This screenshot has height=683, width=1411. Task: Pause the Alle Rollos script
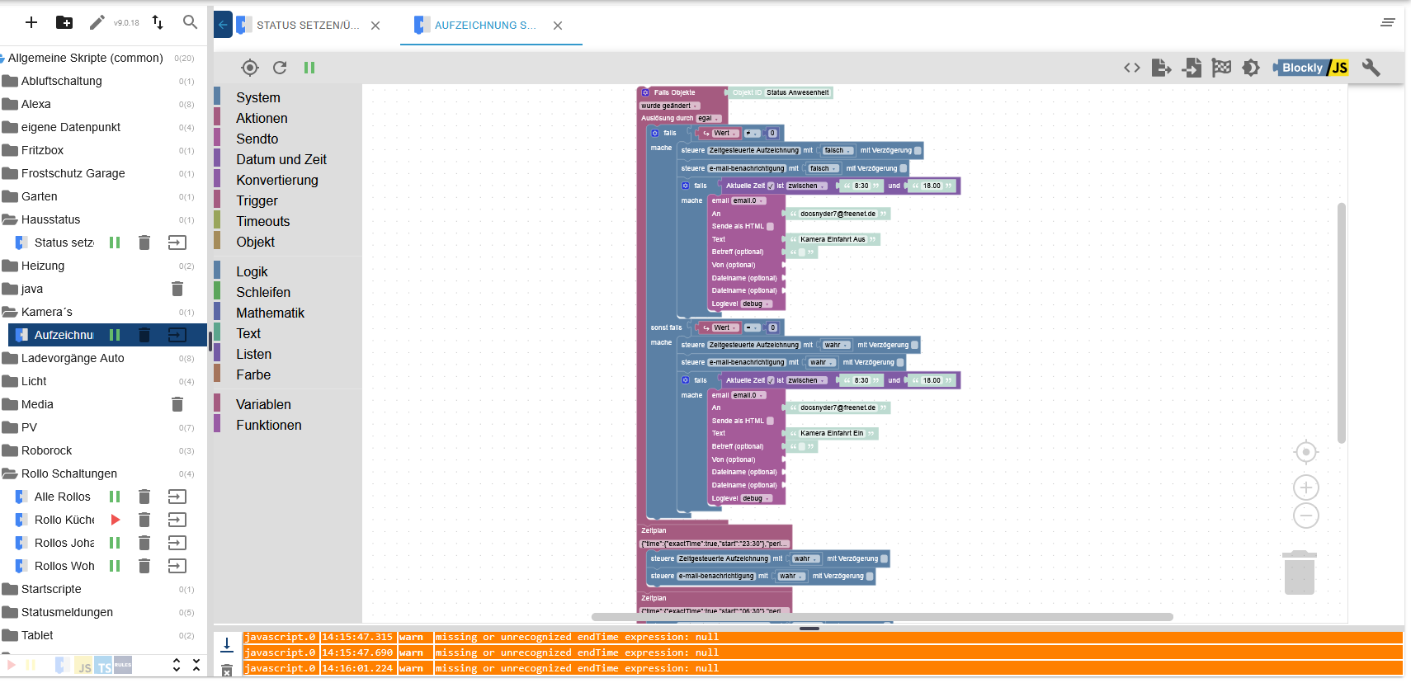tap(115, 497)
